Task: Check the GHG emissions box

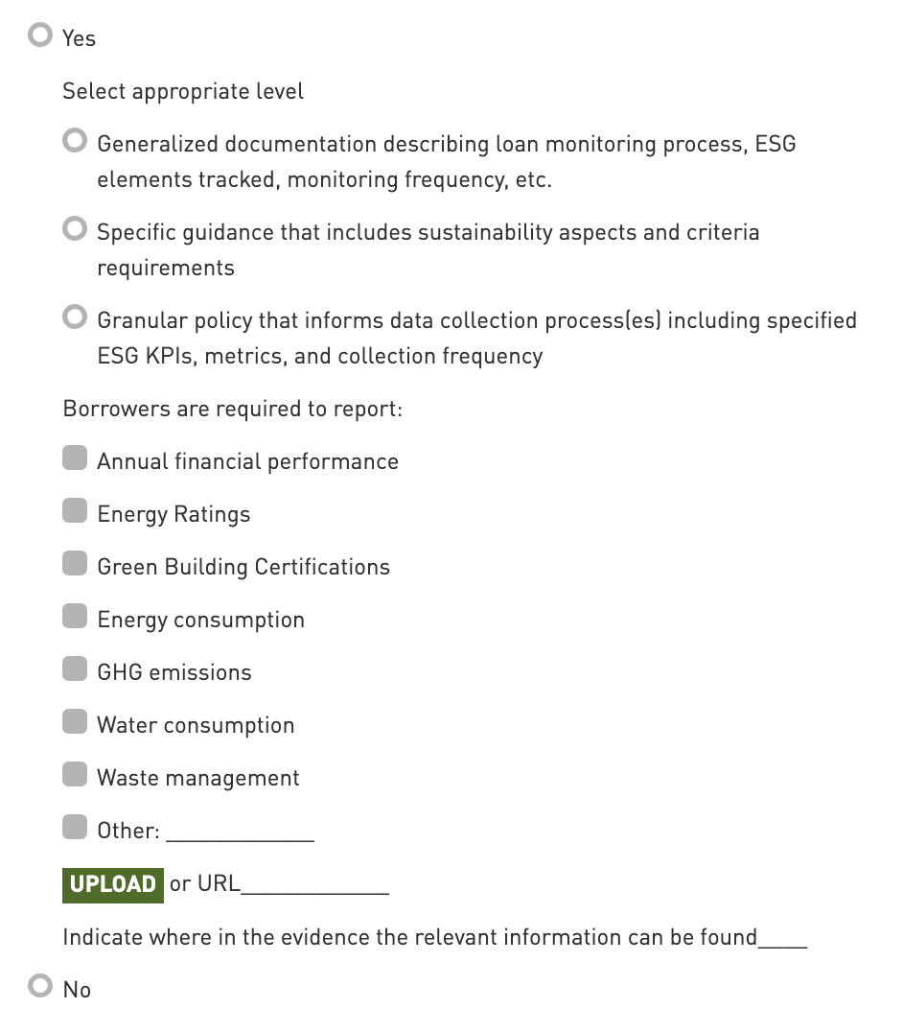Action: [x=75, y=669]
